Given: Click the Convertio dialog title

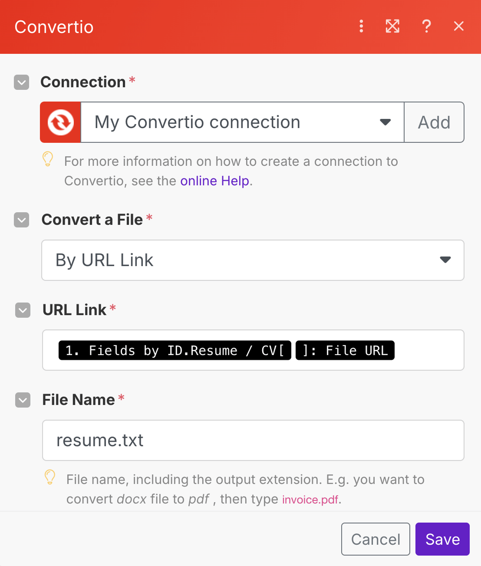Looking at the screenshot, I should pos(54,27).
